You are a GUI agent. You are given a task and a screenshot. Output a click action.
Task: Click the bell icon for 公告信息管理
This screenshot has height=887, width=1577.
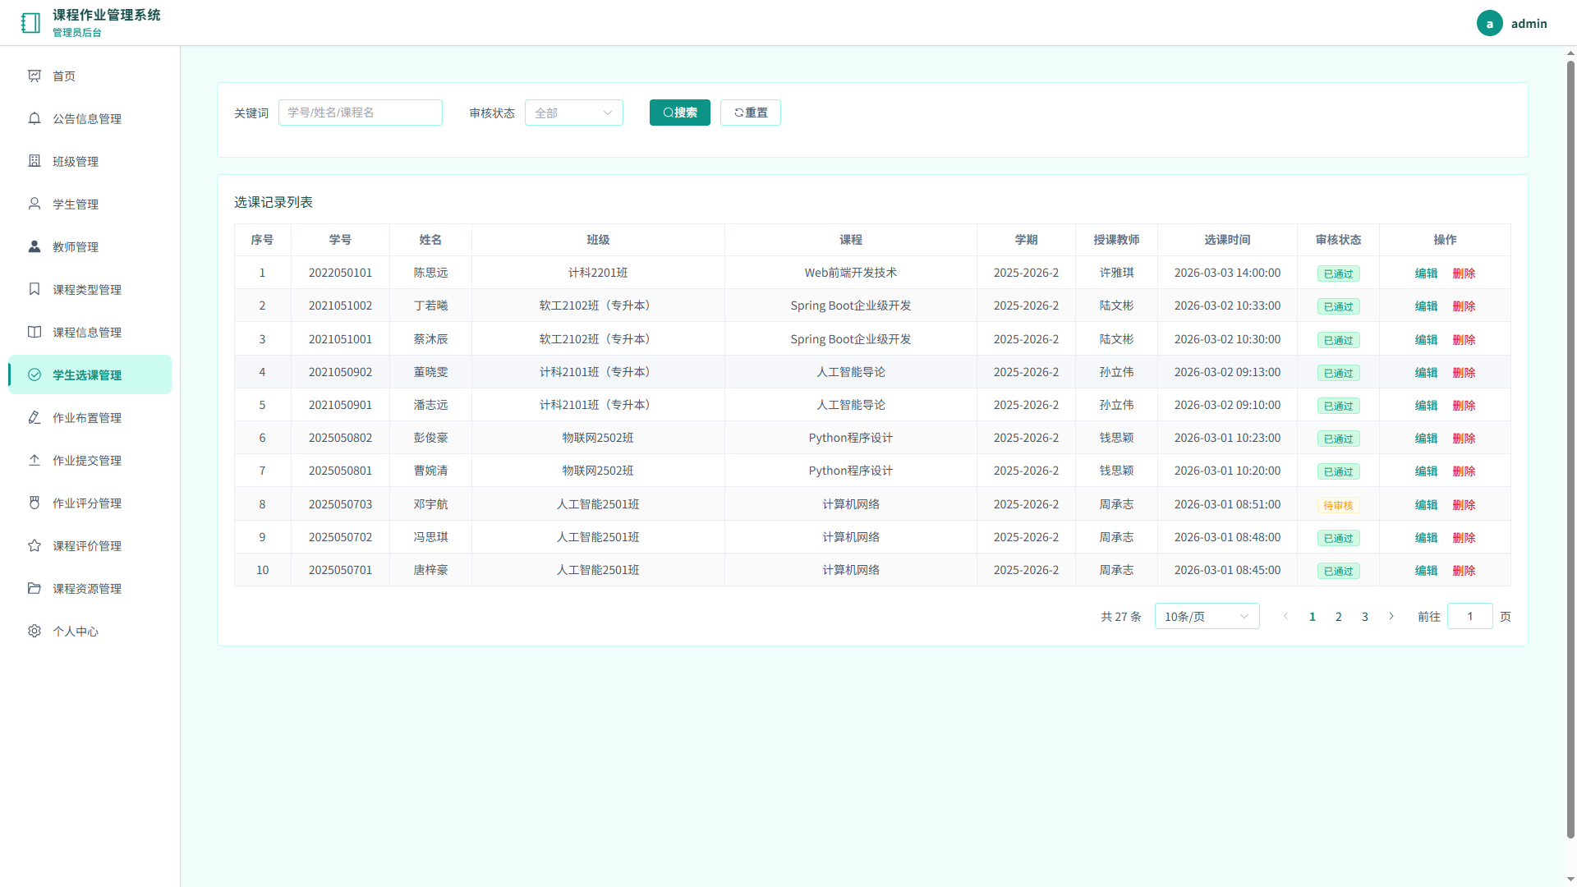click(x=34, y=118)
